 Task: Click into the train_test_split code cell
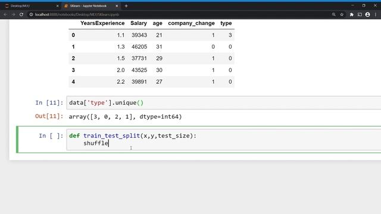(224, 140)
